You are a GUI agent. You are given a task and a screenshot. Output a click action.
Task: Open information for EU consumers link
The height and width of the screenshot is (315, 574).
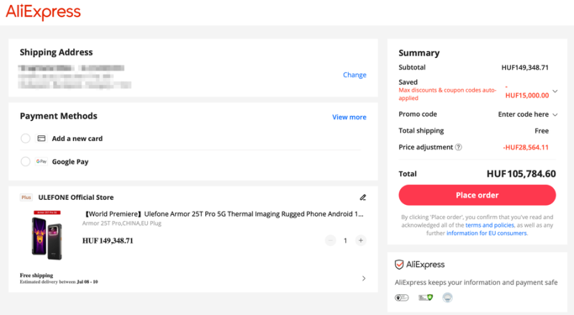(x=486, y=233)
